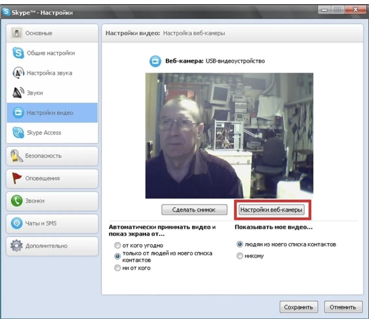369x319 pixels.
Task: Click the Skype Access wifi icon
Action: click(18, 132)
